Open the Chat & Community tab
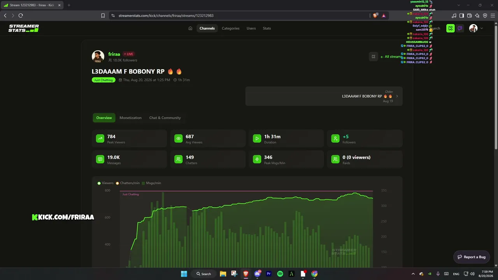 (x=165, y=118)
